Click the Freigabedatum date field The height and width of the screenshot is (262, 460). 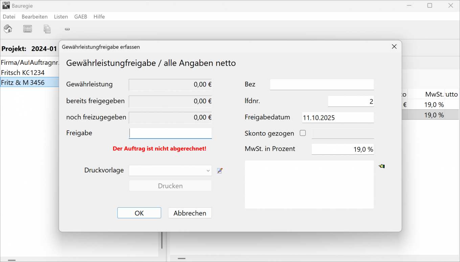[x=338, y=117]
